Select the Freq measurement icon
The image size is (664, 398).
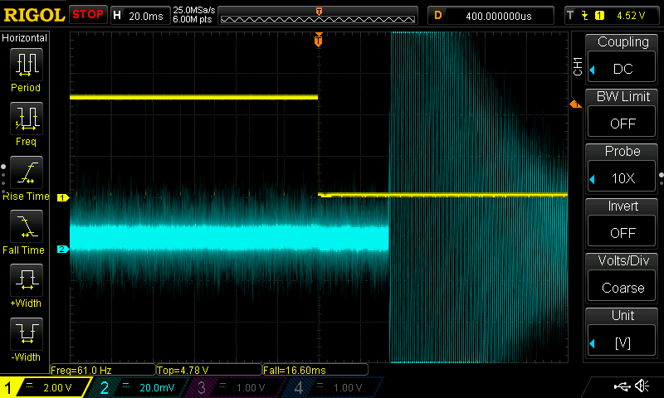click(26, 122)
